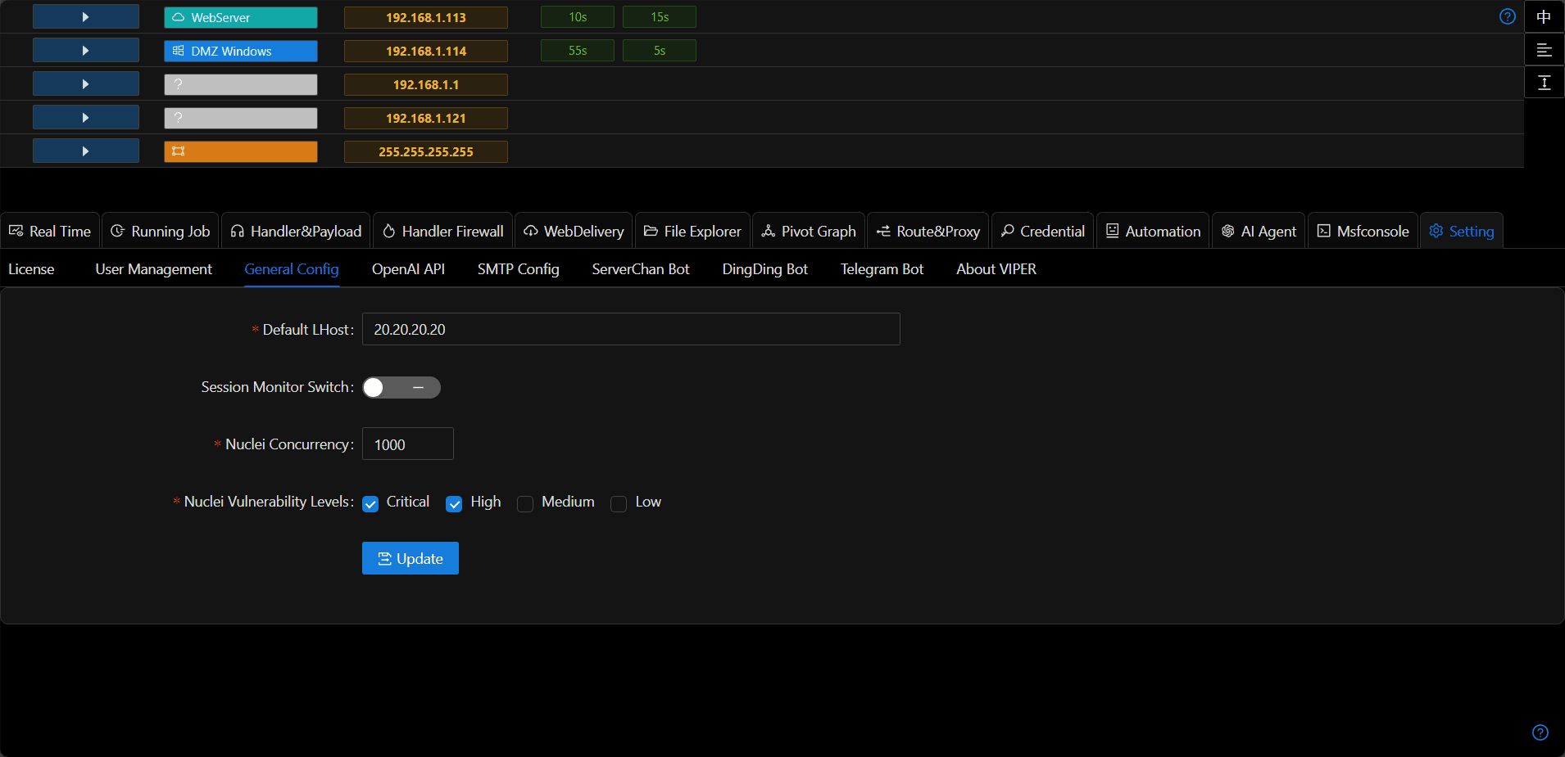Uncheck the Critical vulnerability level
1565x757 pixels.
pyautogui.click(x=370, y=503)
